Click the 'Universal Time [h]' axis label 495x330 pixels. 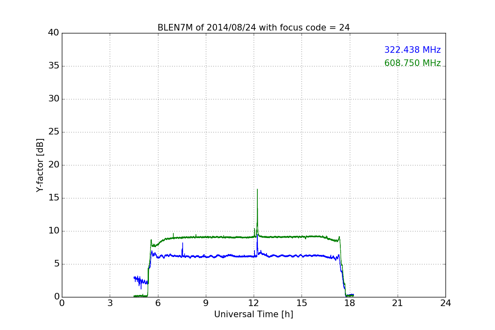point(254,314)
